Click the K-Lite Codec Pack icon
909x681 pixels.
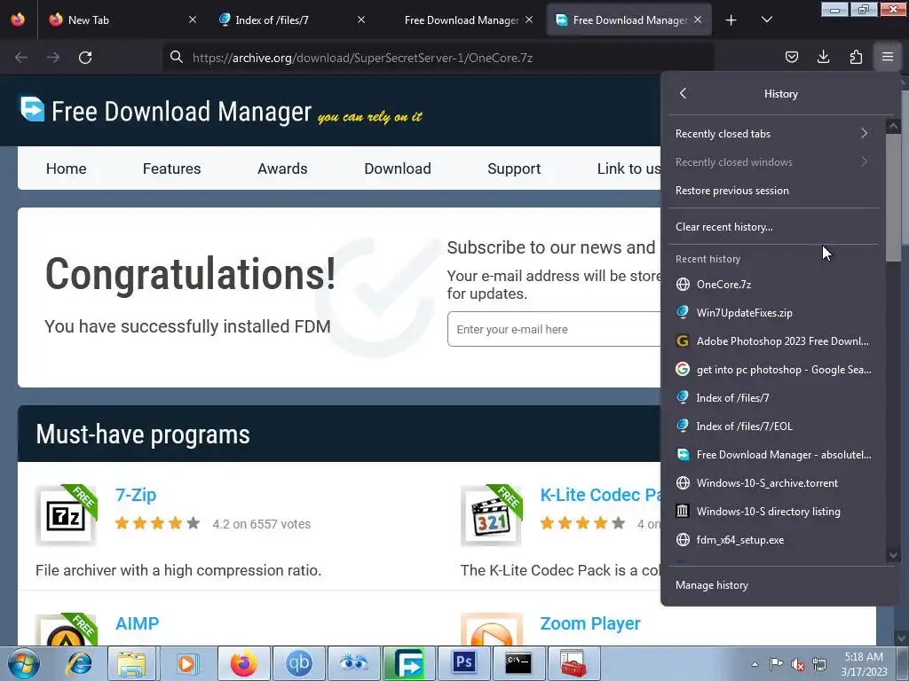(x=491, y=515)
